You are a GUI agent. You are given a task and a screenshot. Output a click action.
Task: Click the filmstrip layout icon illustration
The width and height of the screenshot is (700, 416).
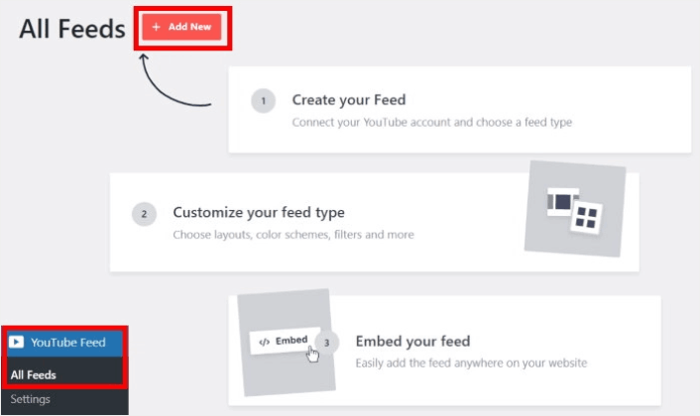coord(562,202)
